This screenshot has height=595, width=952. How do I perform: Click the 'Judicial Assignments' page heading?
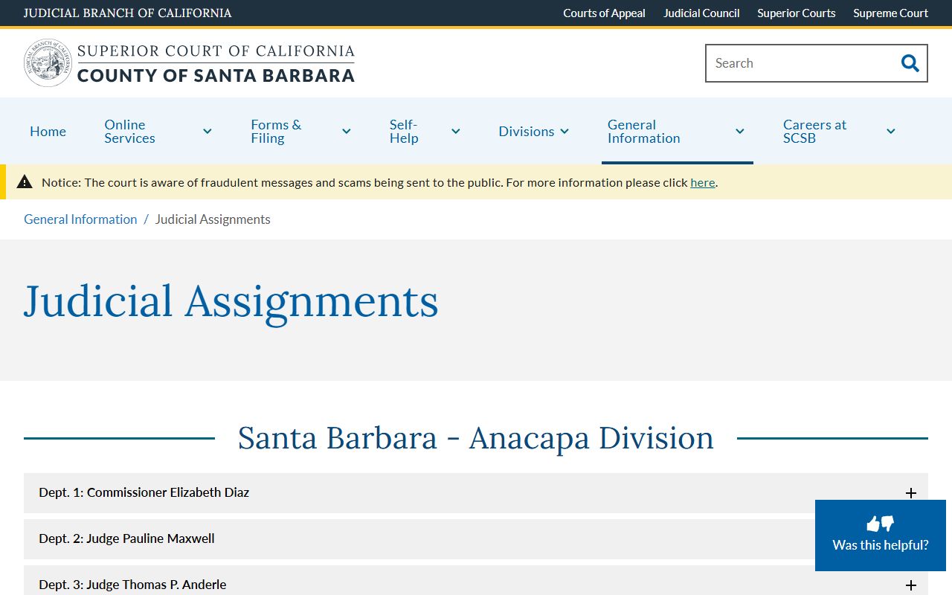[x=231, y=301]
